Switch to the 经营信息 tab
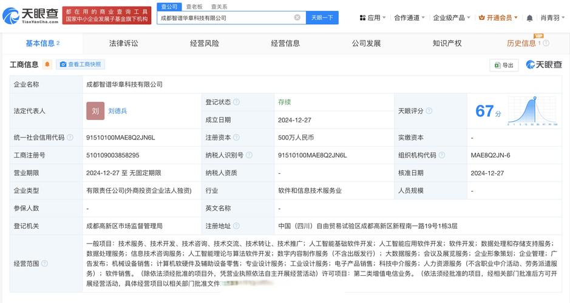Image resolution: width=570 pixels, height=303 pixels. [x=285, y=43]
